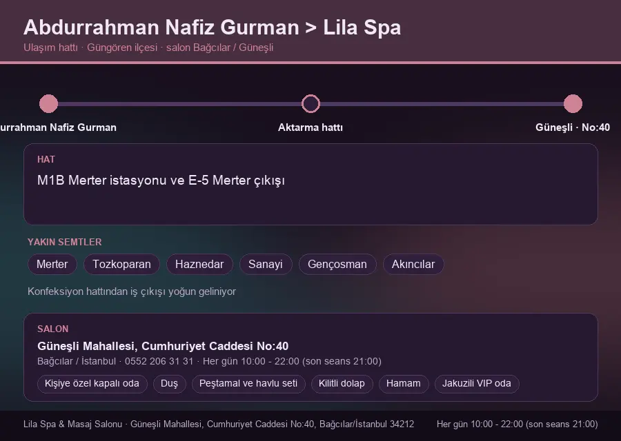Viewport: 621px width, 441px height.
Task: Click the Abdurrahman Nafiz Gurman start stop marker
Action: pyautogui.click(x=49, y=103)
